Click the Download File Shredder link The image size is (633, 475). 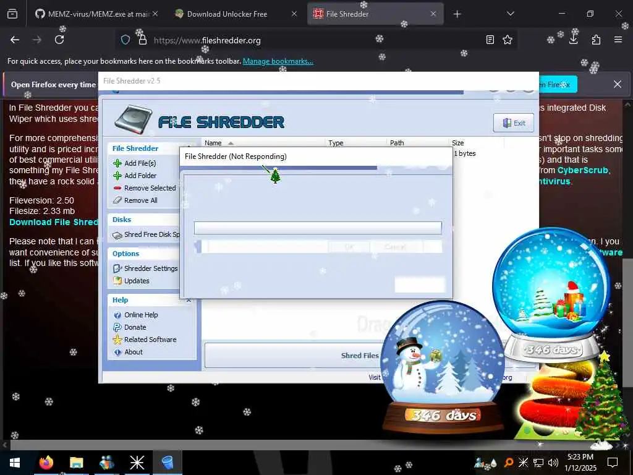[x=54, y=222]
